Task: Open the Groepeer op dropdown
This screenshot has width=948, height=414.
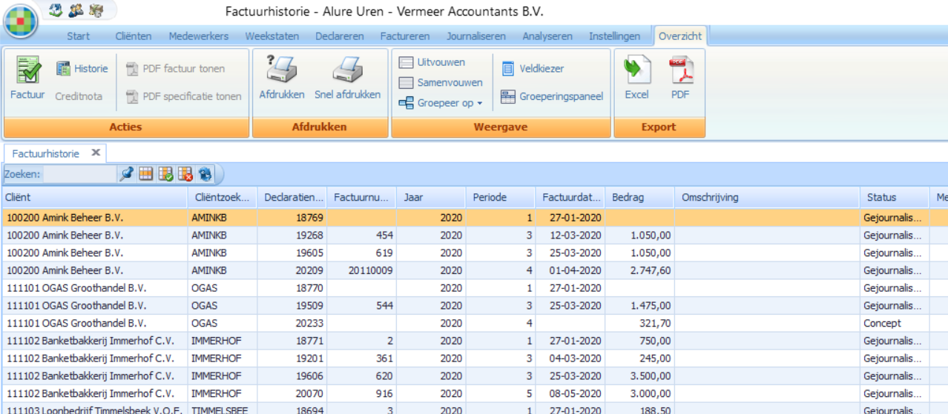Action: 441,103
